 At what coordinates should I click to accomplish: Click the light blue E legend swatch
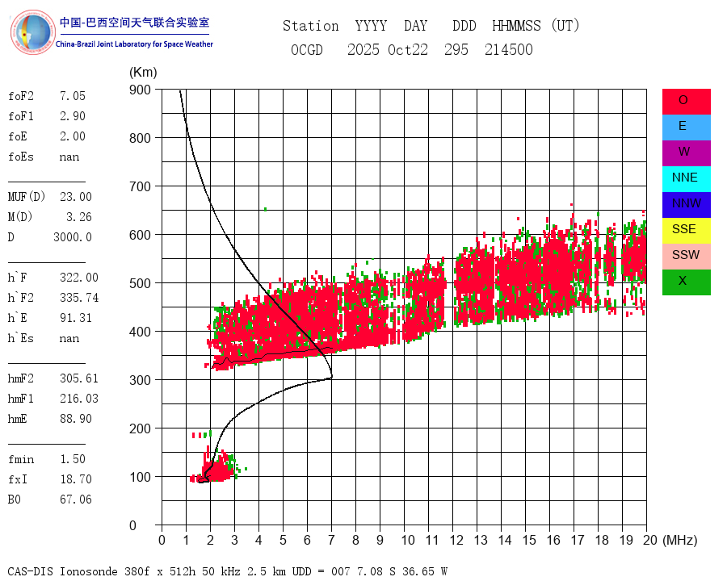tap(686, 127)
